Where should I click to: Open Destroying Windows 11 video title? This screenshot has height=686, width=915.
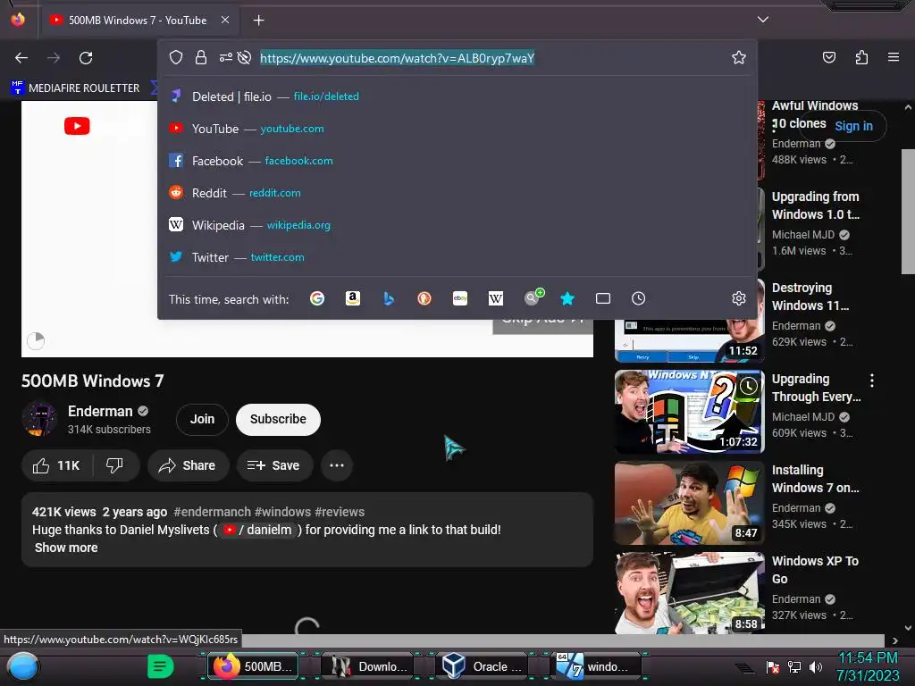click(810, 297)
